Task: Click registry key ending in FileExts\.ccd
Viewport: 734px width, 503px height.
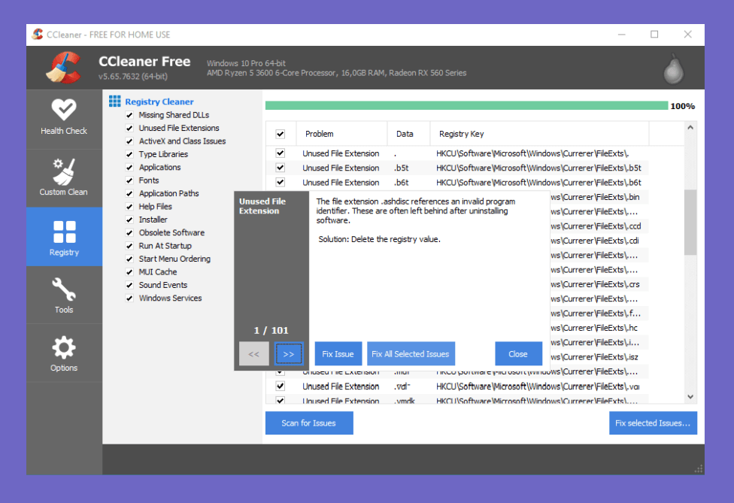Action: click(x=596, y=226)
